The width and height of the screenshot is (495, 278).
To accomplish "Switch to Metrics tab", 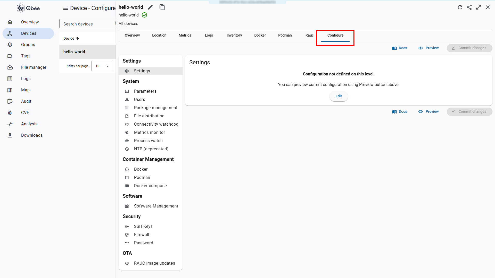I will [185, 35].
